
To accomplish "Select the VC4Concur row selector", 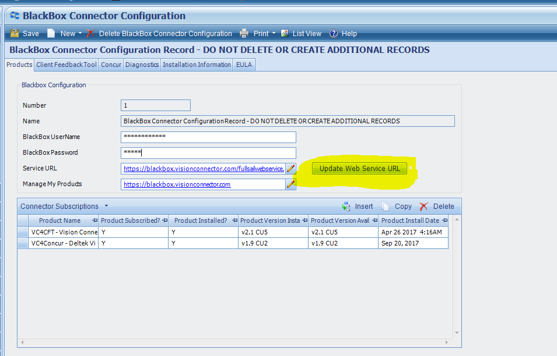I will click(x=23, y=243).
